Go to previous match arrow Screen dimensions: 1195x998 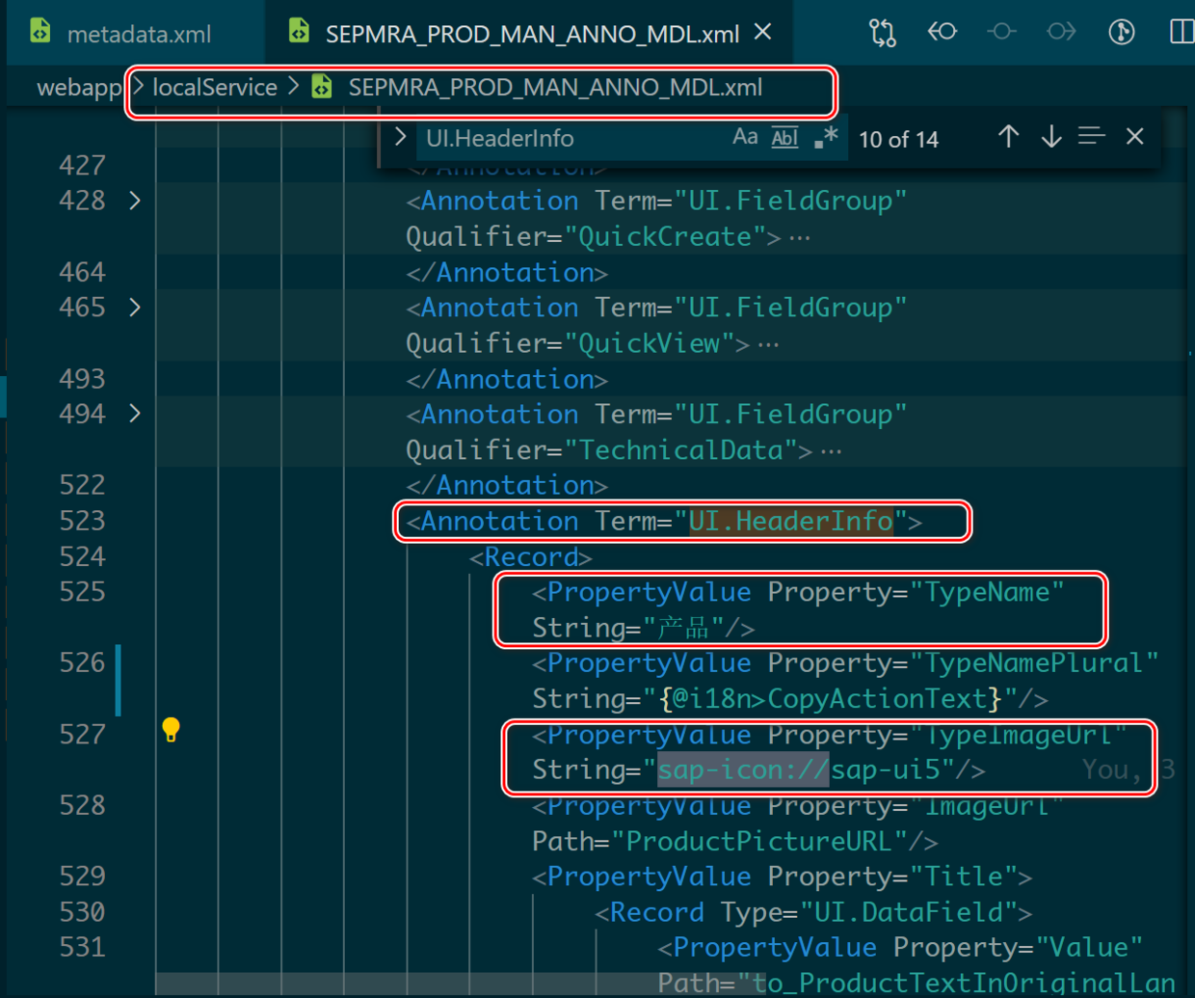[x=1008, y=137]
